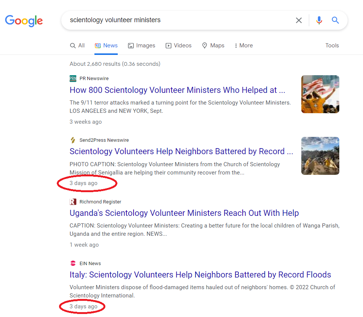The height and width of the screenshot is (317, 363).
Task: Click the Wanga Parish caption snippet
Action: (x=204, y=230)
